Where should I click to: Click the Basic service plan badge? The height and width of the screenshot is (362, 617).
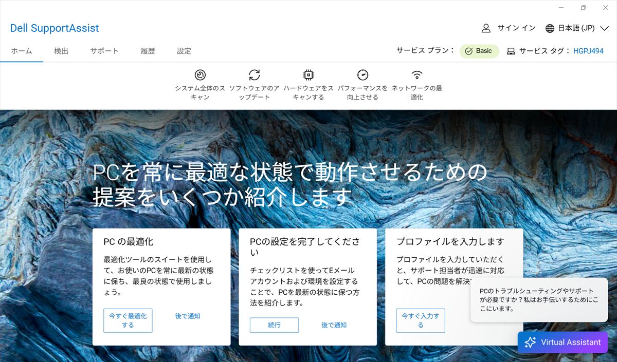pos(479,51)
